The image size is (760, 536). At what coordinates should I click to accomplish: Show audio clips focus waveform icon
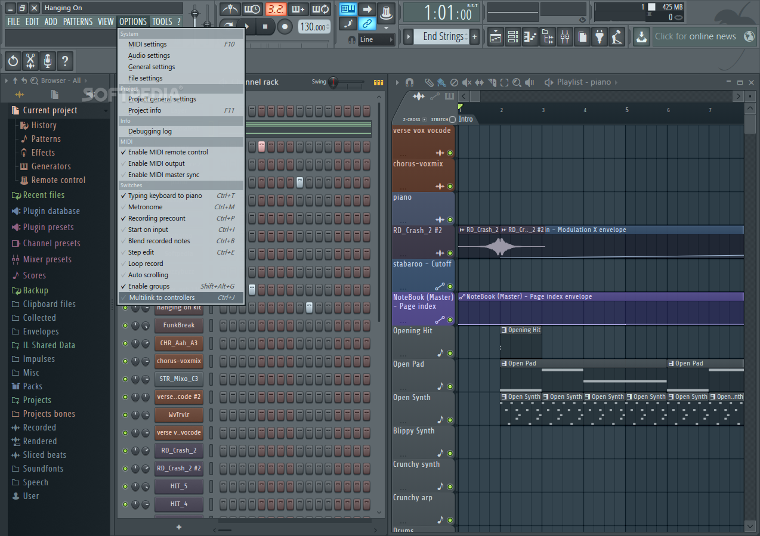[419, 96]
